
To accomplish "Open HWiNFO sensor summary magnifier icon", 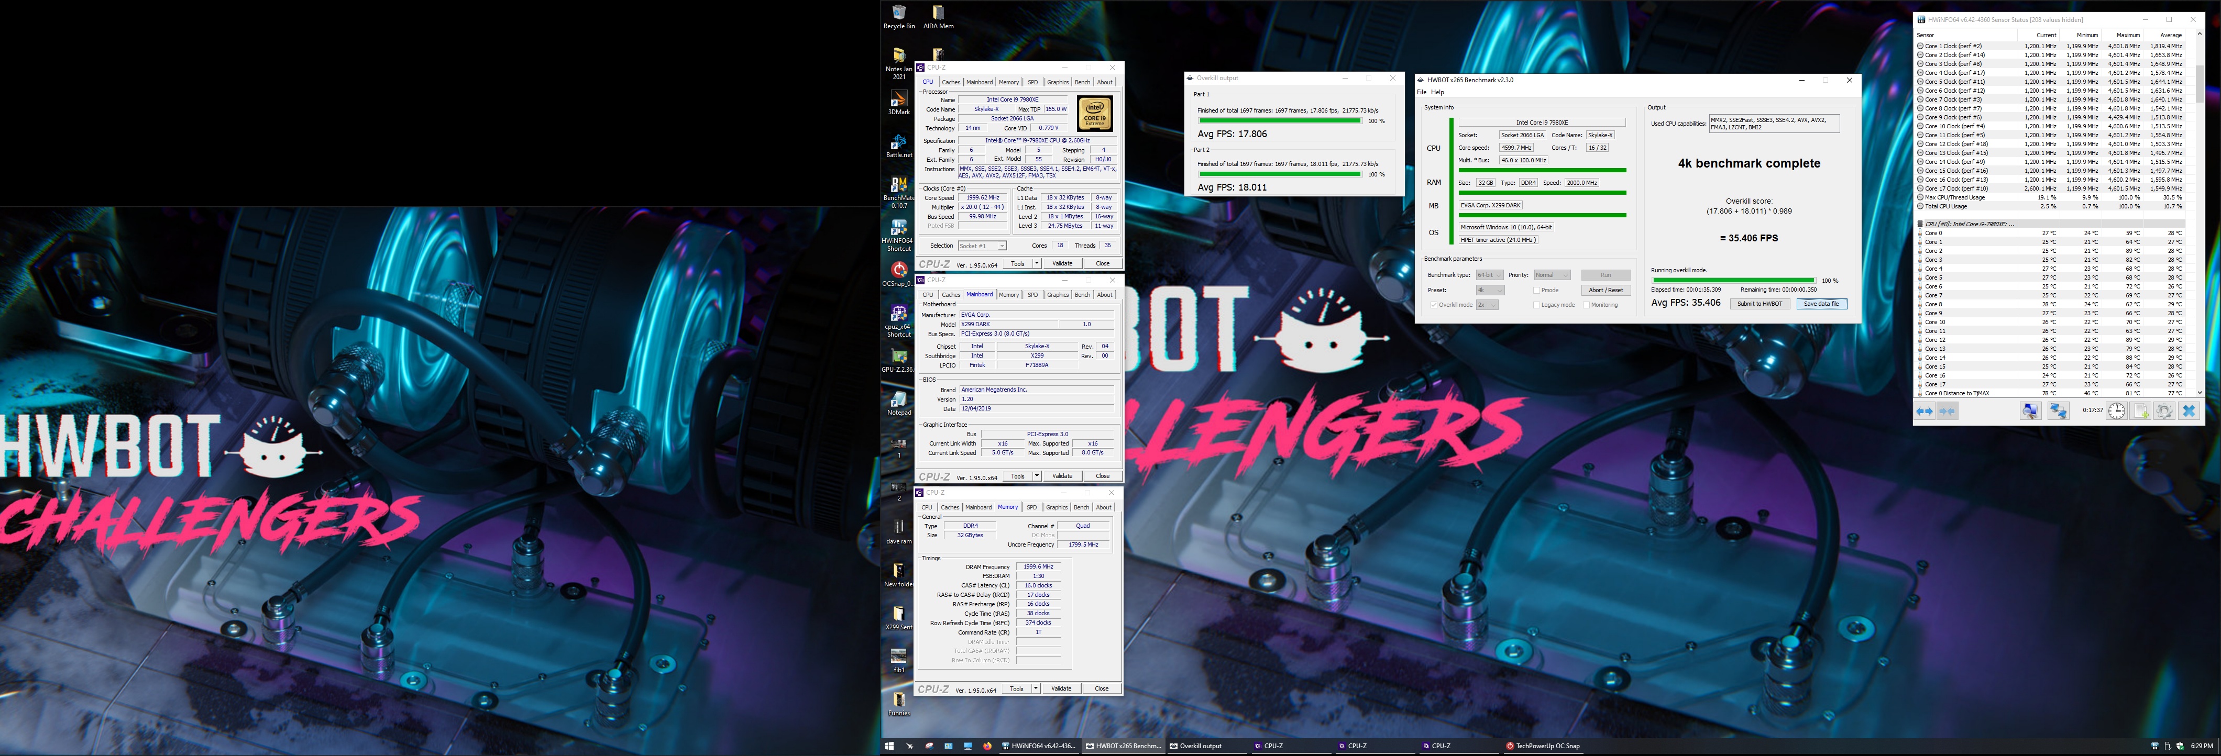I will click(2030, 411).
